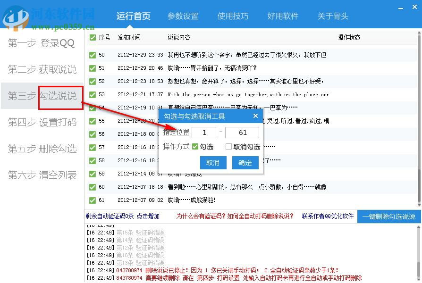This screenshot has height=283, width=422.
Task: Uncheck the selection mark beside 说说 number 55
Action: pyautogui.click(x=93, y=121)
